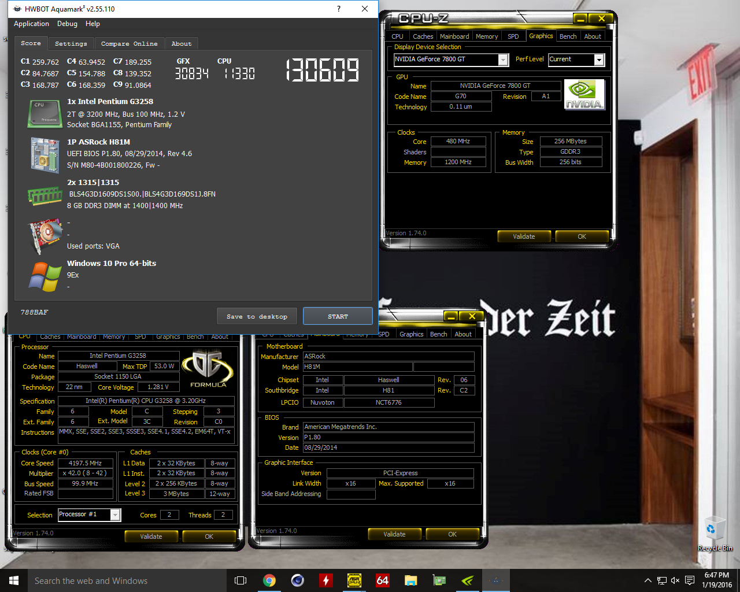Viewport: 740px width, 592px height.
Task: Click the Pentium CPU chip icon in Aquamark
Action: (x=45, y=113)
